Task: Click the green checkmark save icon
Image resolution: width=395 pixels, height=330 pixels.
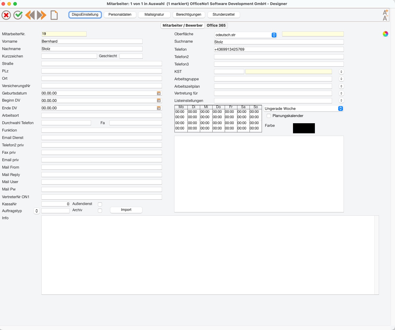Action: click(18, 15)
